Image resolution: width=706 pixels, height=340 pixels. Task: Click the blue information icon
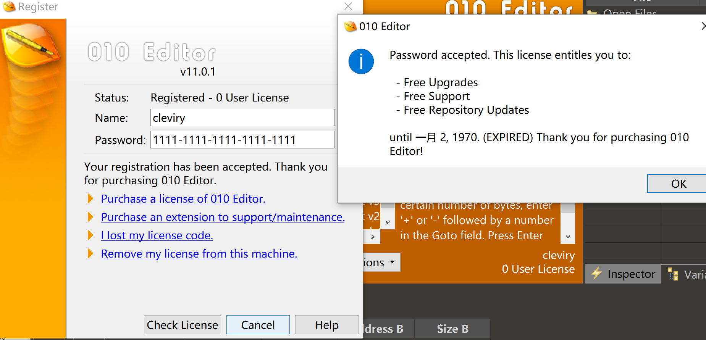(x=361, y=61)
